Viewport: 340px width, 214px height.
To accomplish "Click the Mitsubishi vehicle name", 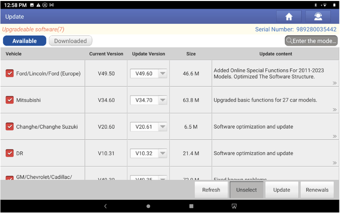I will (29, 100).
